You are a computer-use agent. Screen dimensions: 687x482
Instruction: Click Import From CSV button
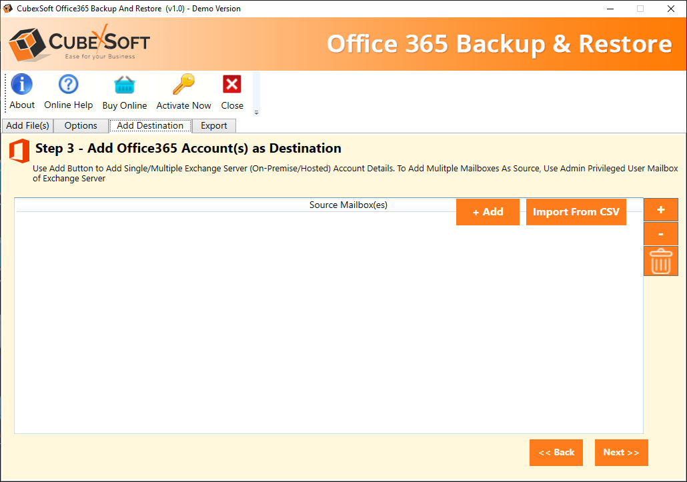[576, 212]
